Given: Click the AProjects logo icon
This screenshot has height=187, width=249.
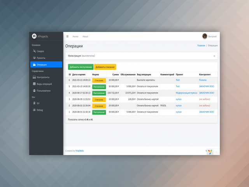Looking at the screenshot, I should (x=34, y=36).
